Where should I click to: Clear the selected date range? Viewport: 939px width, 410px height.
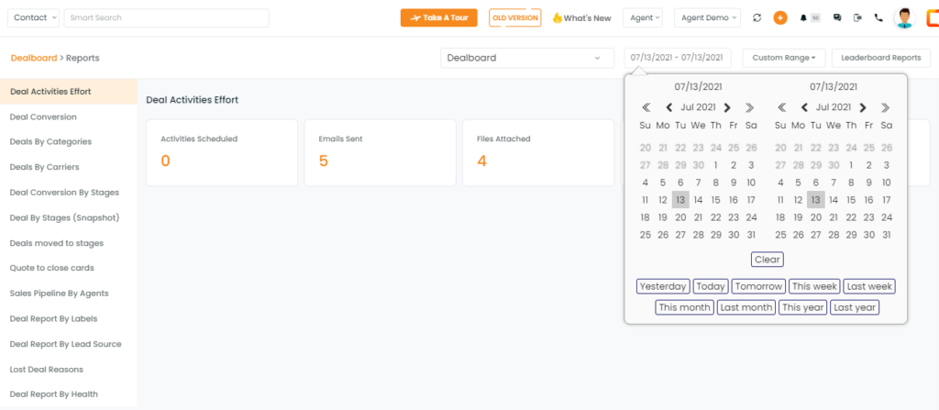tap(768, 260)
